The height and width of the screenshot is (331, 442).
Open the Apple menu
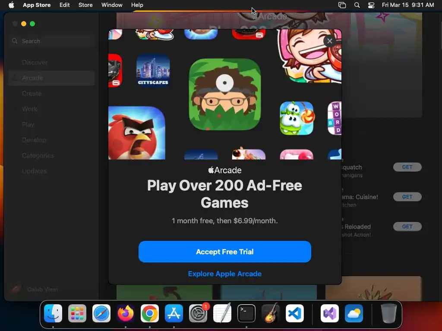coord(11,5)
